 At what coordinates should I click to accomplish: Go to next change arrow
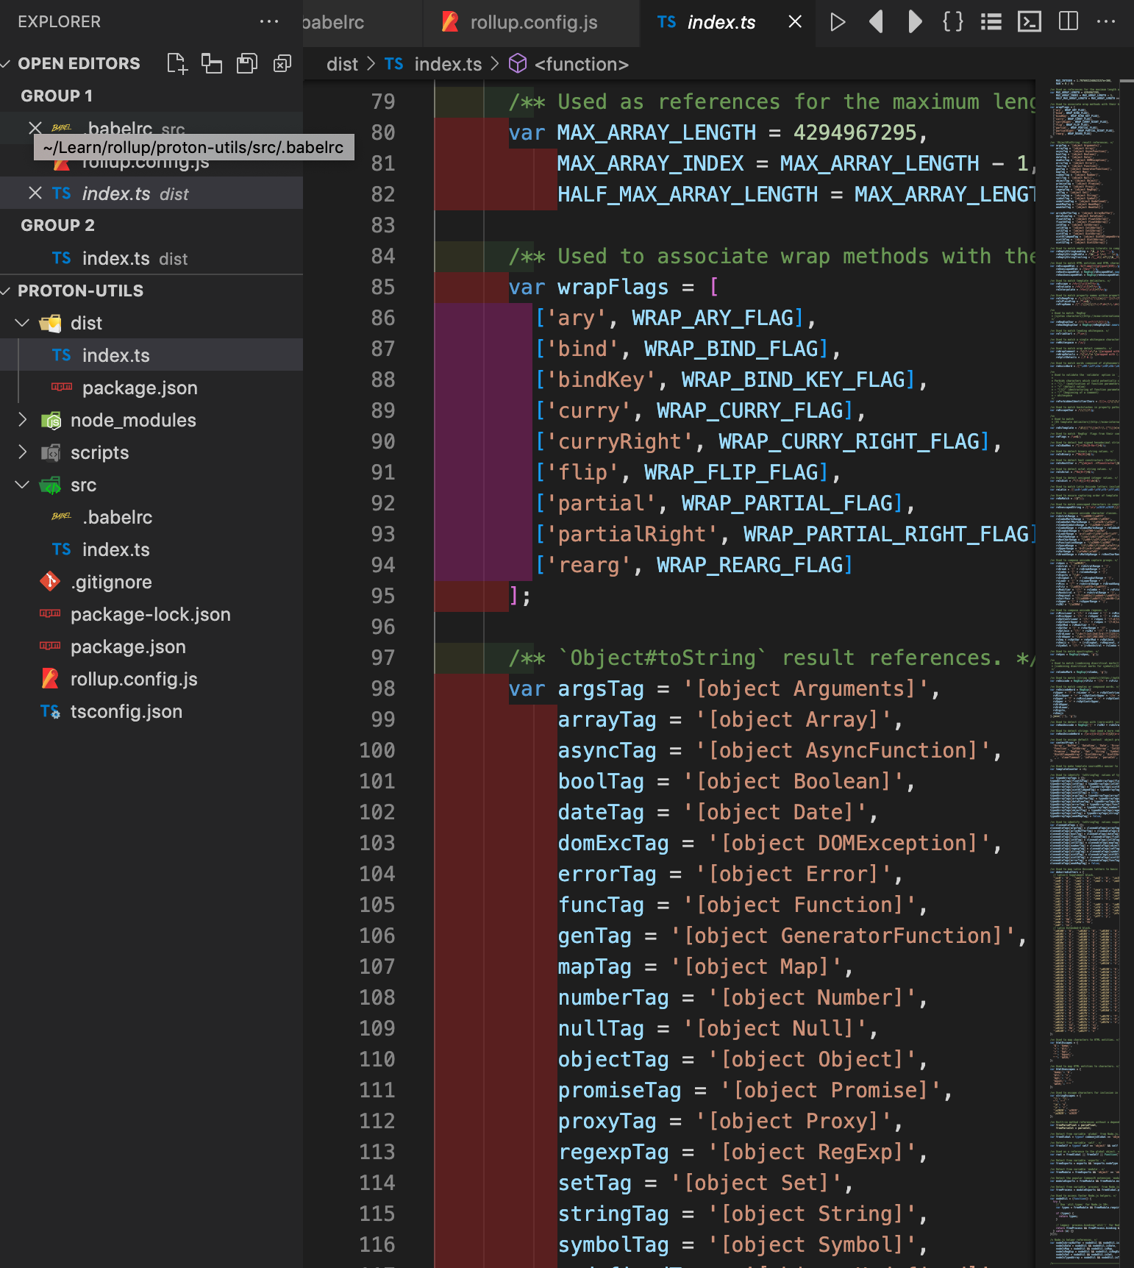pyautogui.click(x=915, y=22)
